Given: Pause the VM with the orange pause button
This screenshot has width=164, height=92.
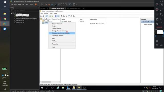Looking at the screenshot, I should coord(36,4).
